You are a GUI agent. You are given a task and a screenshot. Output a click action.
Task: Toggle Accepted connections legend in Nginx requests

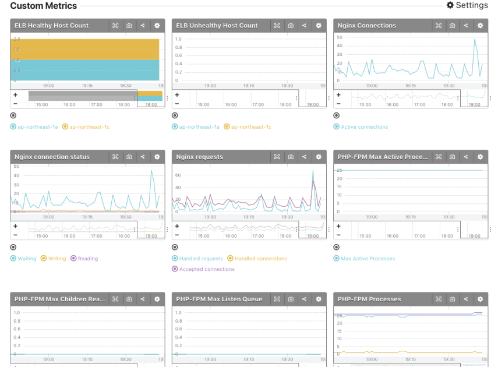coord(203,269)
